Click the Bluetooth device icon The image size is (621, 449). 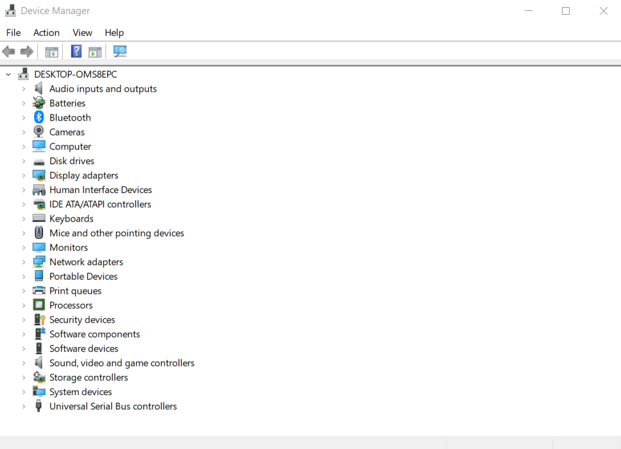[38, 117]
